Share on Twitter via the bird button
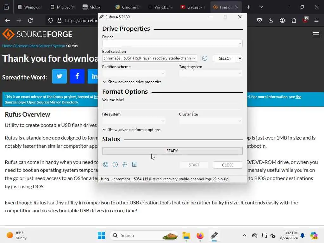The width and height of the screenshot is (324, 243). coord(59,76)
